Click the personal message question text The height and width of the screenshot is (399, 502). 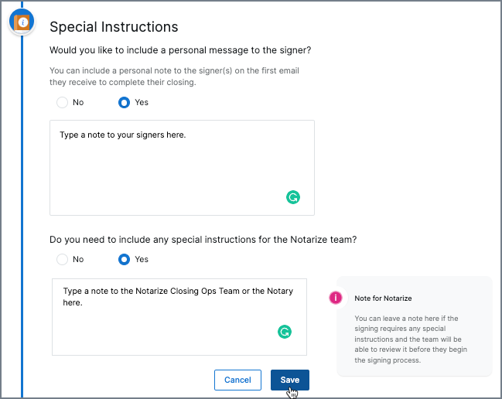180,50
